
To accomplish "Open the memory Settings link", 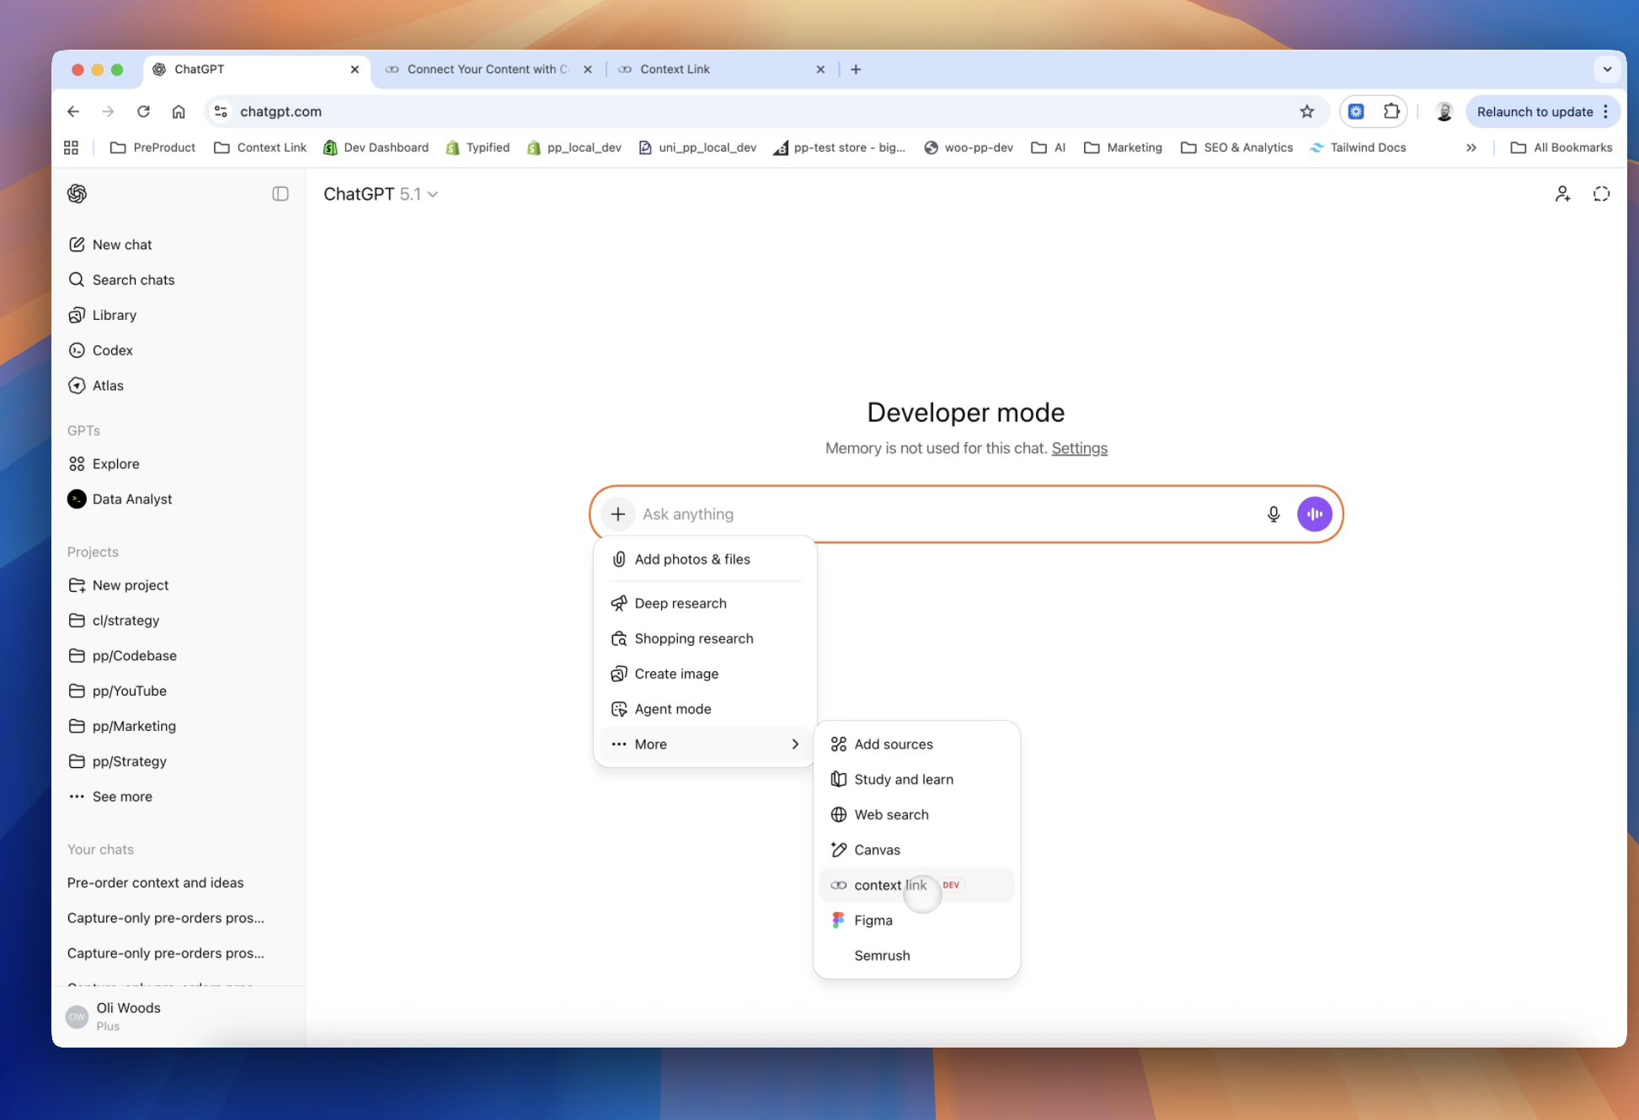I will [1079, 448].
